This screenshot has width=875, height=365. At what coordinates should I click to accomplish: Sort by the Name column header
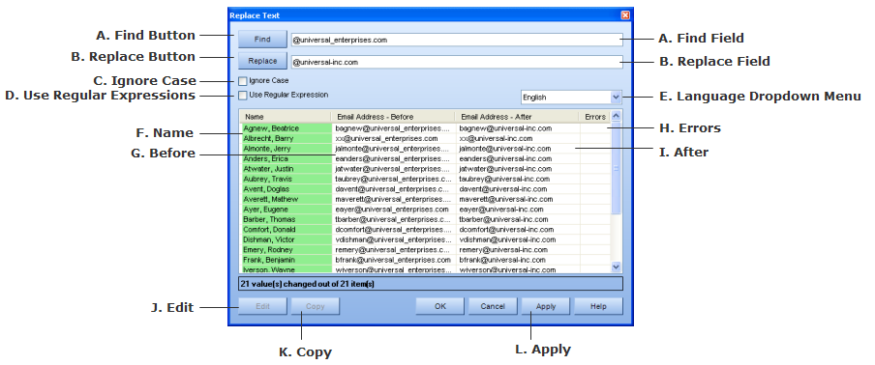tap(286, 117)
